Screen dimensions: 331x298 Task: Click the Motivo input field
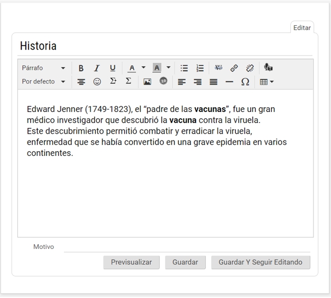tap(187, 247)
